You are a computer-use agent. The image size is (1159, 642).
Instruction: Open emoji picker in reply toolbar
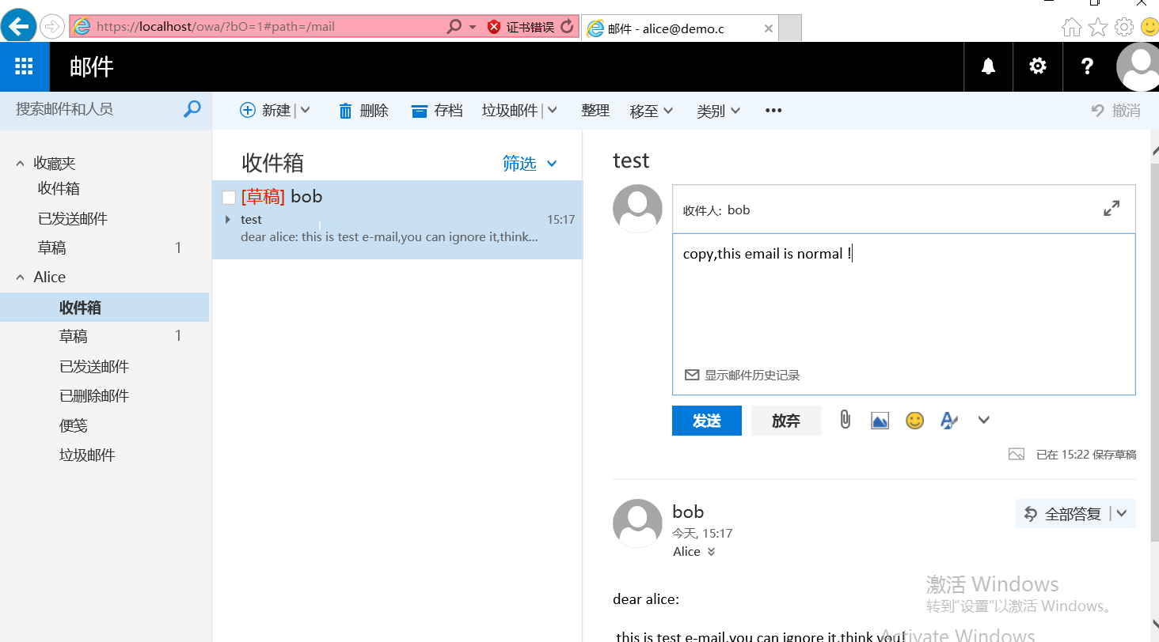tap(914, 421)
